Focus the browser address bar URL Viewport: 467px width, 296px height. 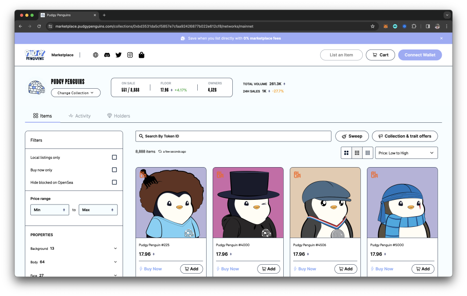(154, 26)
